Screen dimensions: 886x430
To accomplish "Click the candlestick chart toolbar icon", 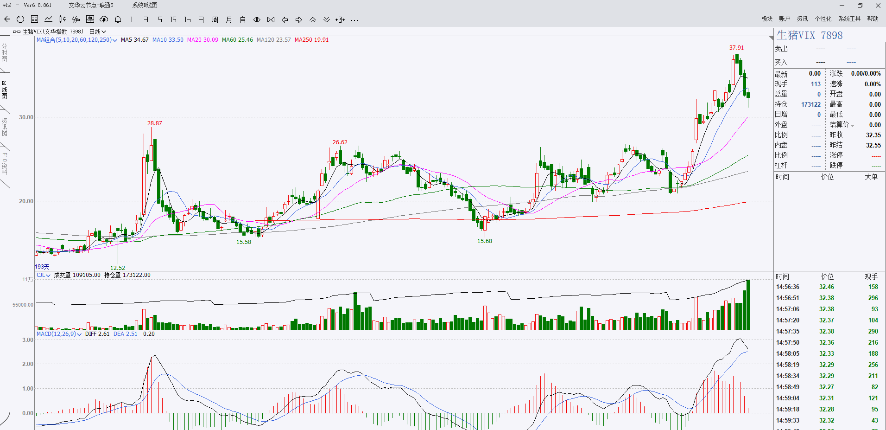I will coord(62,19).
